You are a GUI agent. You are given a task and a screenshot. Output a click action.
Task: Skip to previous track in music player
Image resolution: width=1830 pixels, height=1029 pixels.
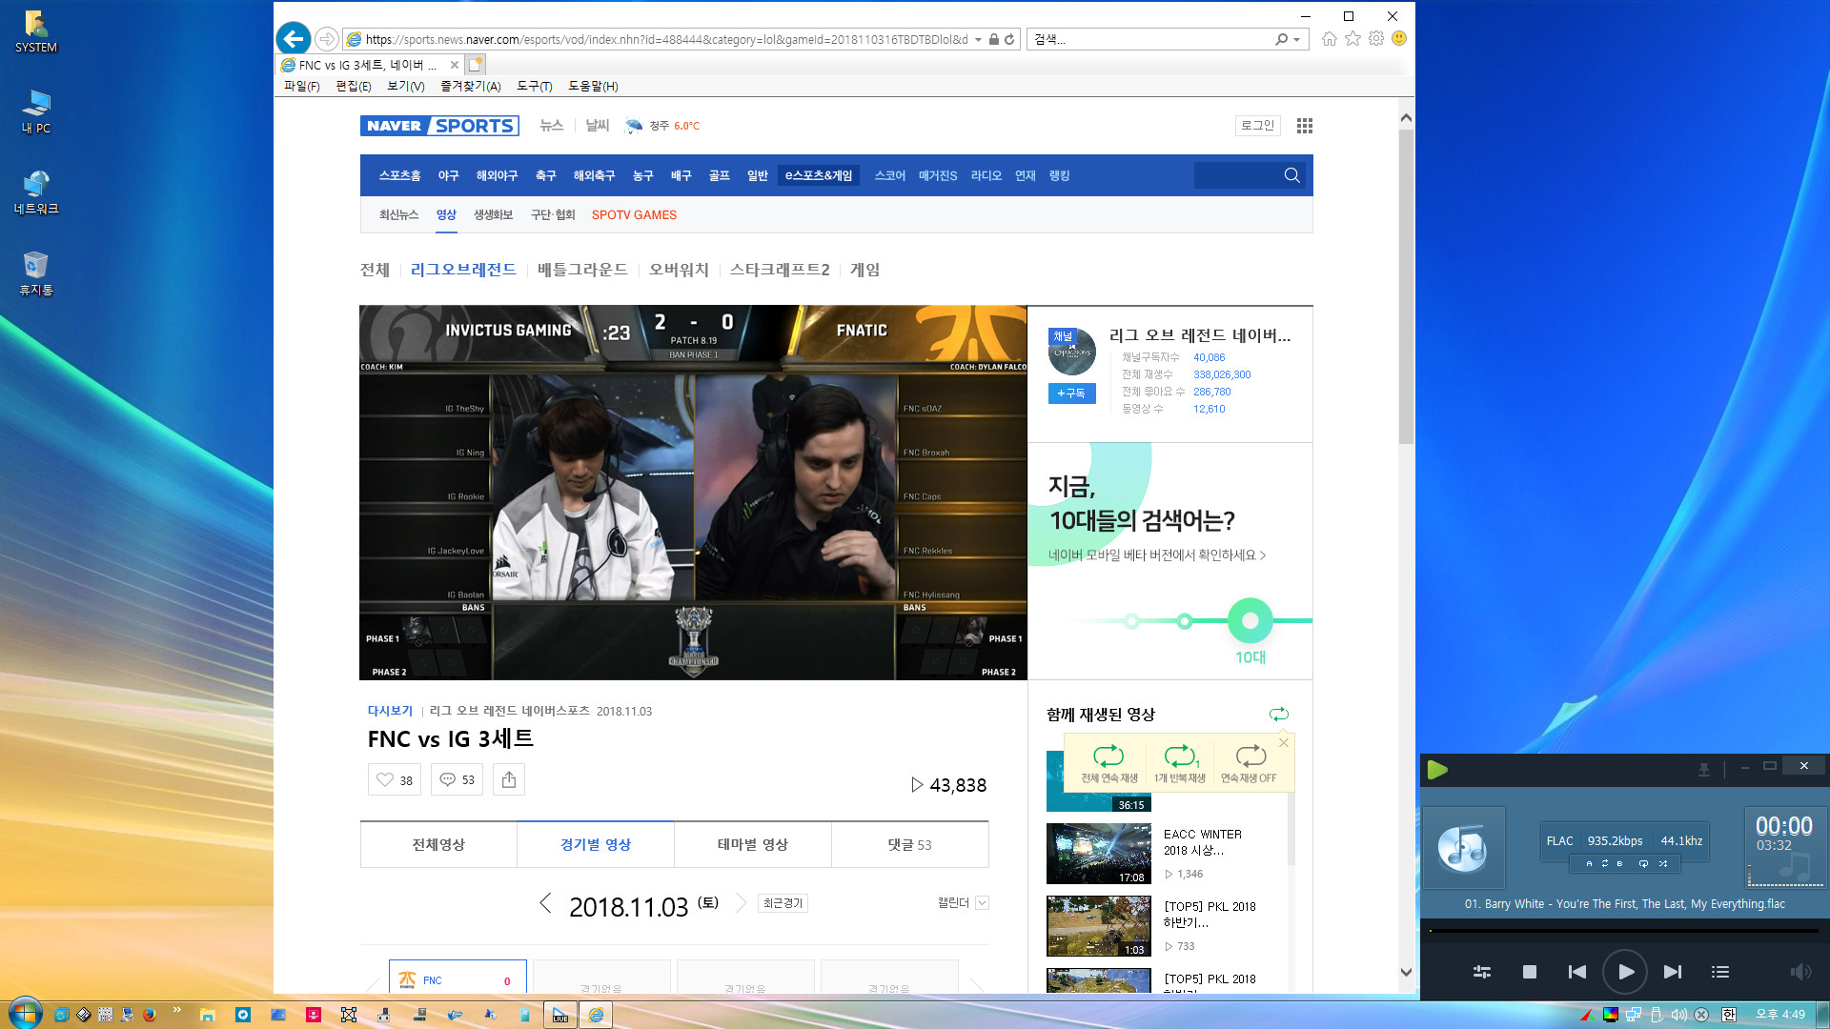(x=1577, y=972)
